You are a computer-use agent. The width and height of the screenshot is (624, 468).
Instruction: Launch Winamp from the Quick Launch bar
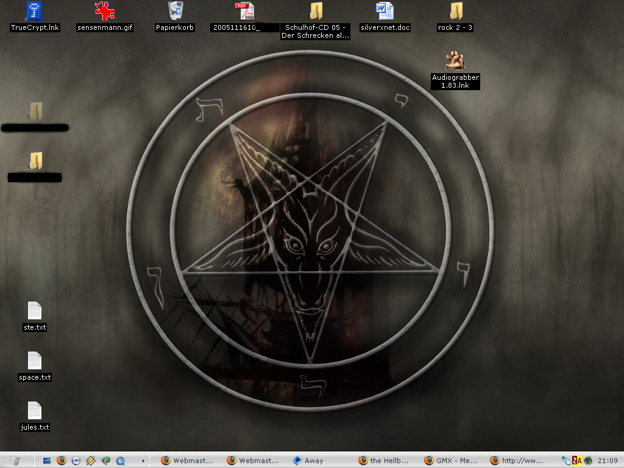click(91, 461)
